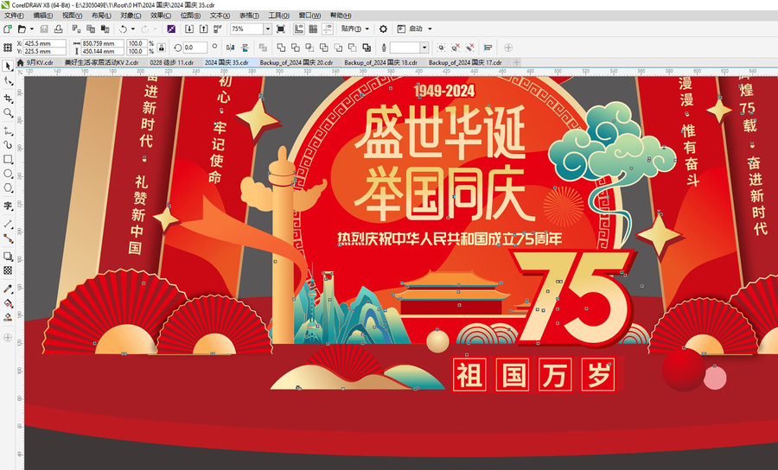Click the purple Search content icon
The width and height of the screenshot is (778, 470).
coord(171,29)
